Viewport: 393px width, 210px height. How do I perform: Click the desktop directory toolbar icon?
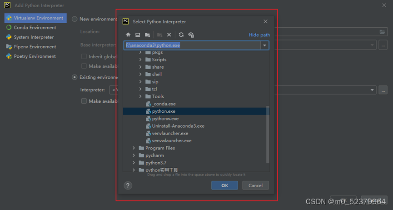pos(138,35)
